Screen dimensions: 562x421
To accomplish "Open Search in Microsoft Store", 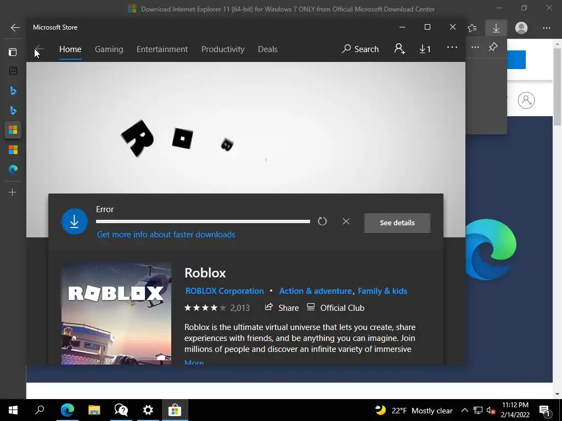I will pyautogui.click(x=360, y=49).
